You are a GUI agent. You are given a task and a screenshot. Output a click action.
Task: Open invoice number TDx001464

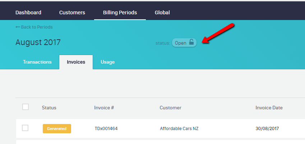[x=106, y=129]
